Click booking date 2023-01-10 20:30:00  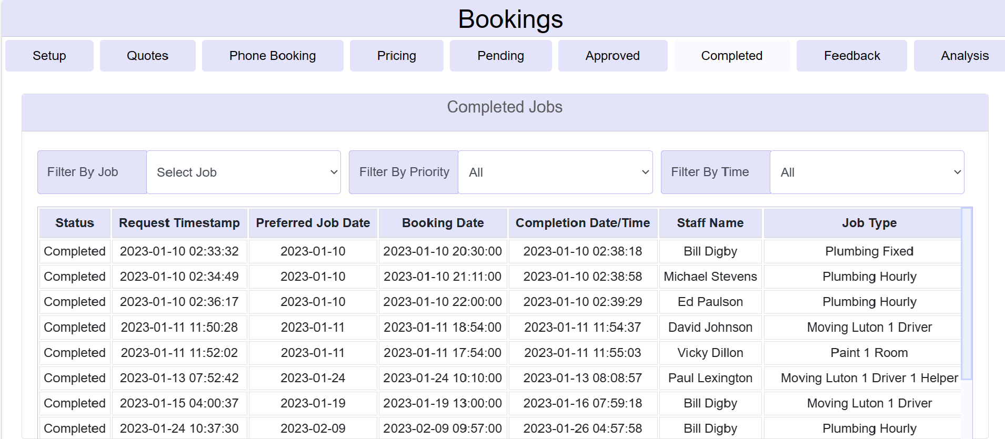click(443, 251)
